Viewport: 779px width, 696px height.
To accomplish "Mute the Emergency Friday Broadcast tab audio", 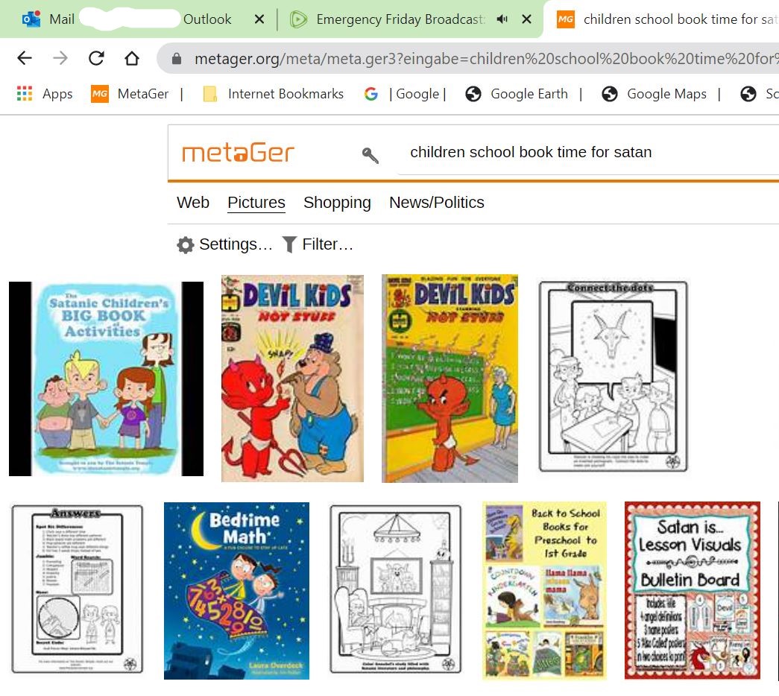I will tap(502, 19).
